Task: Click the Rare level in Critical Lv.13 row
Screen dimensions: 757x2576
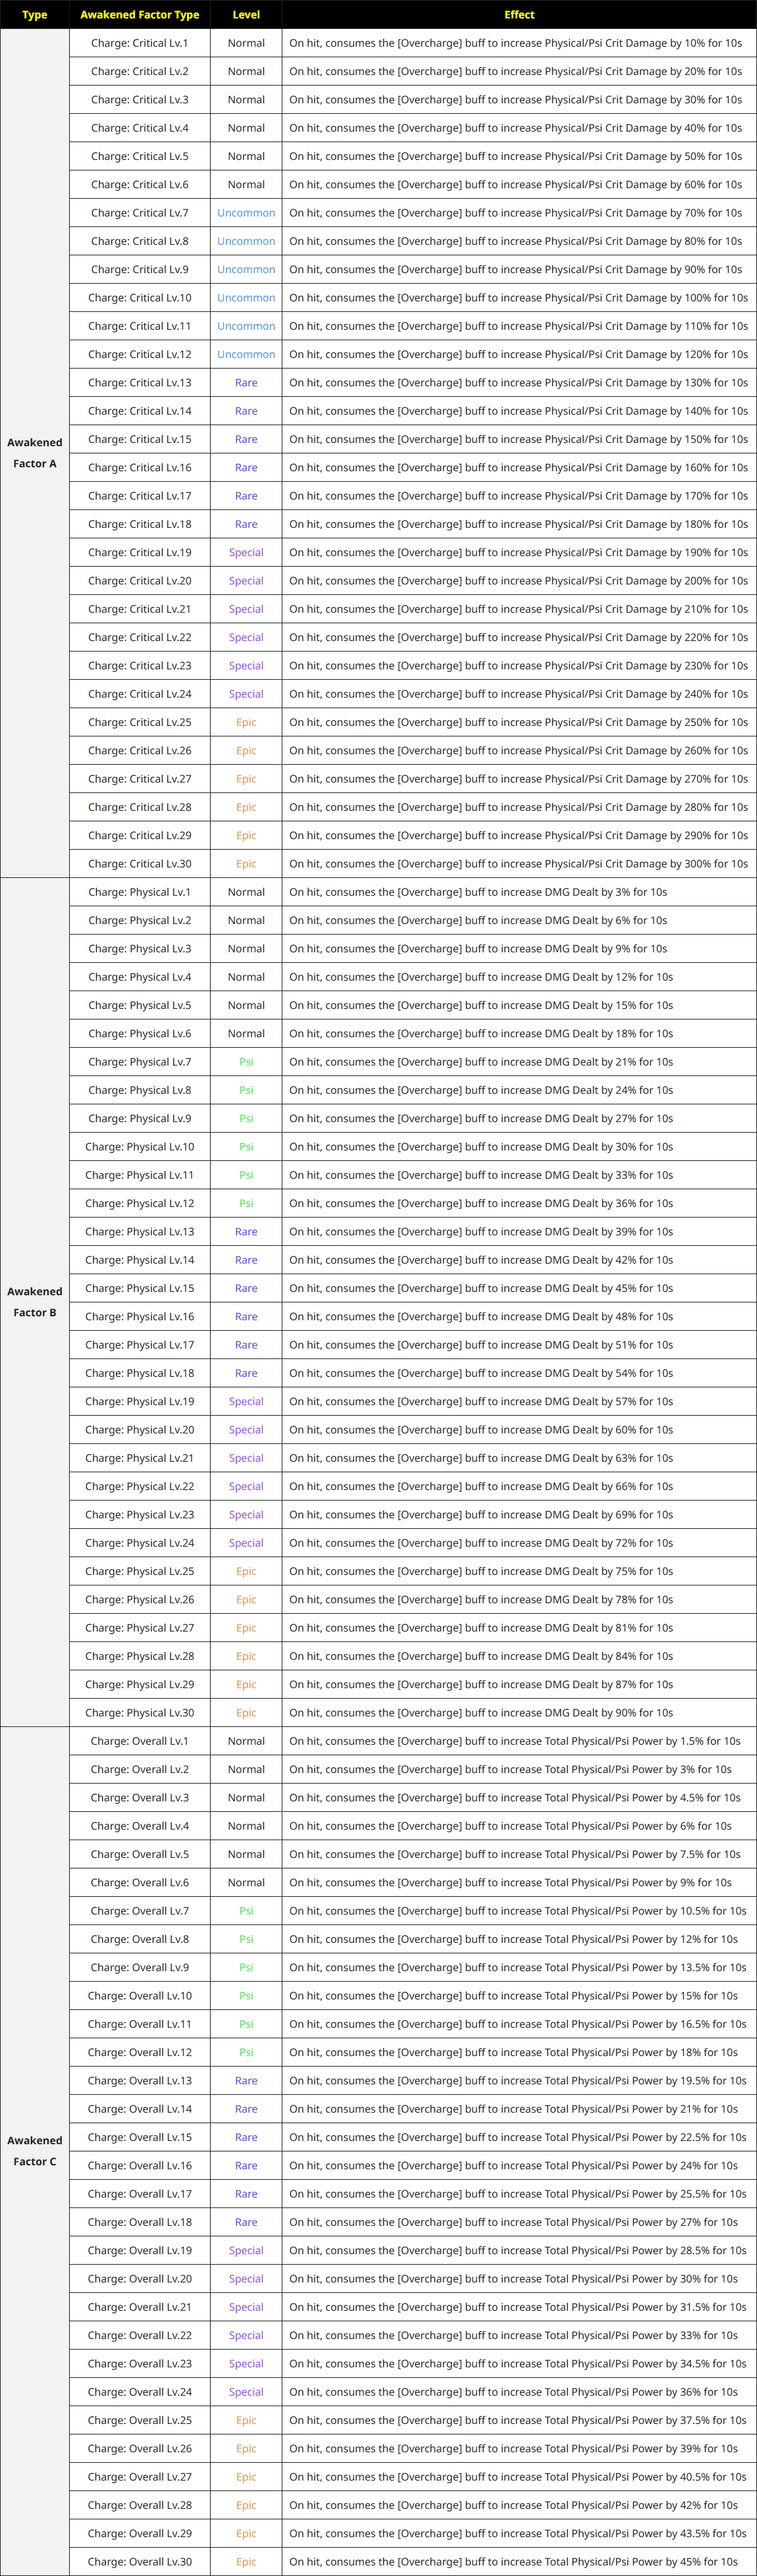Action: coord(246,383)
